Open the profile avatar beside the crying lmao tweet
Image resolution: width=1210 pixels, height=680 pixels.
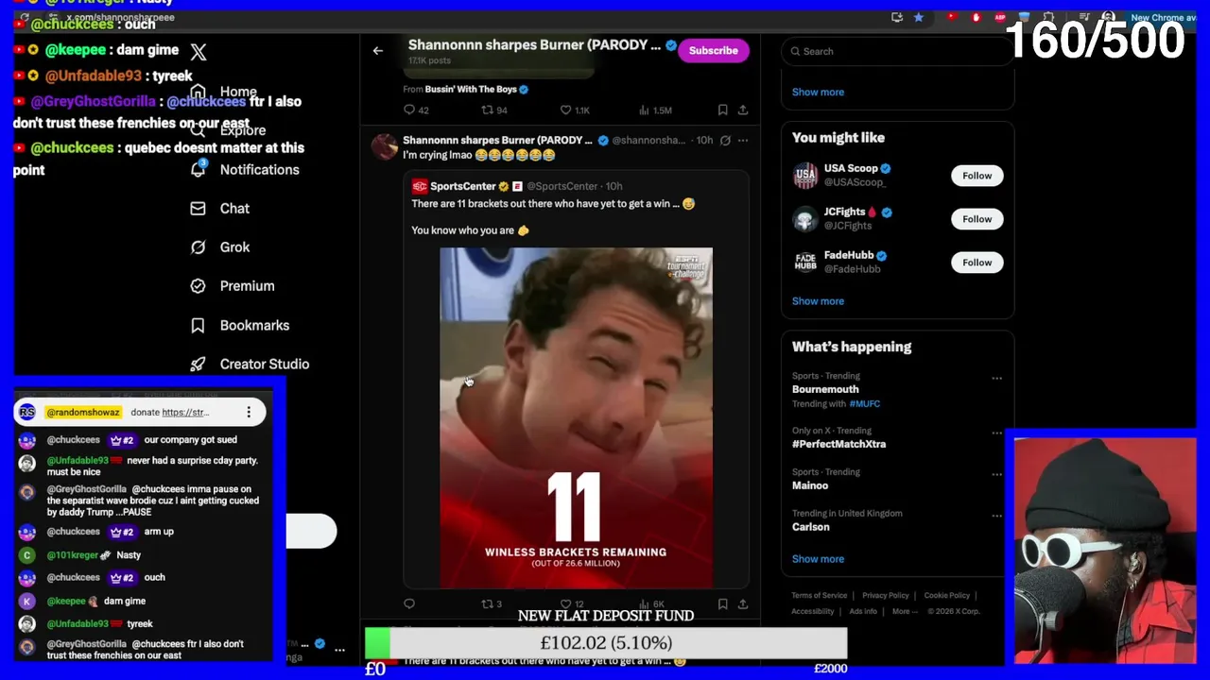point(384,146)
